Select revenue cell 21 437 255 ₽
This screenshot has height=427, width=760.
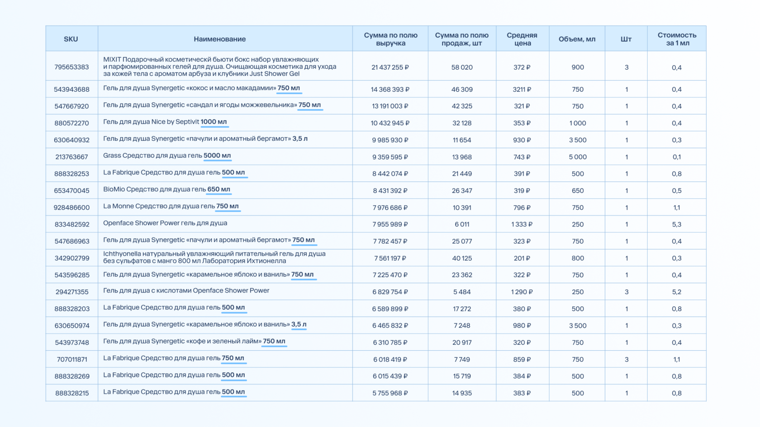click(x=390, y=67)
